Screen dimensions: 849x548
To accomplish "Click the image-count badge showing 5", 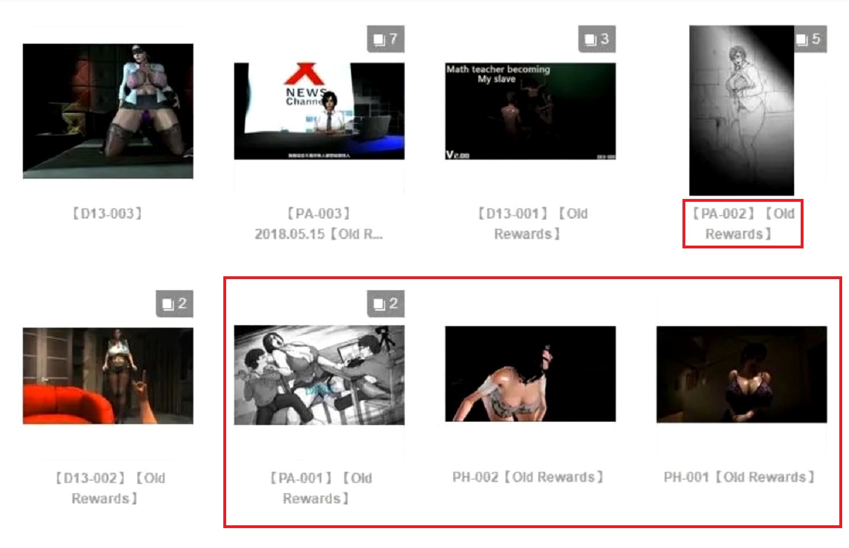I will [x=810, y=39].
